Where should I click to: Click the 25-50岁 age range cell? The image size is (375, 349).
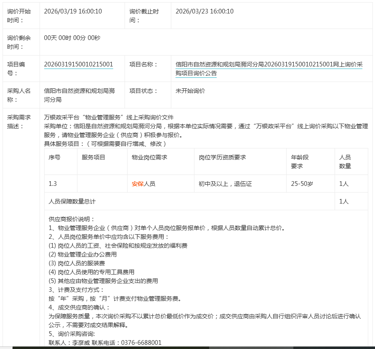pos(302,184)
